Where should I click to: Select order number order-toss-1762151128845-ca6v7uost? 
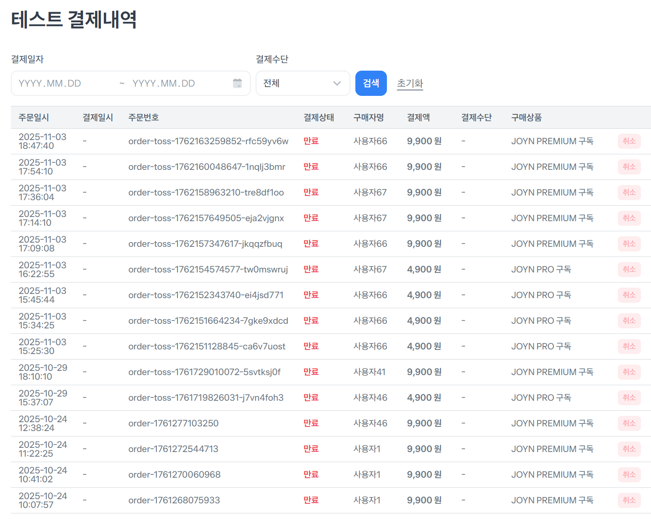pyautogui.click(x=207, y=346)
